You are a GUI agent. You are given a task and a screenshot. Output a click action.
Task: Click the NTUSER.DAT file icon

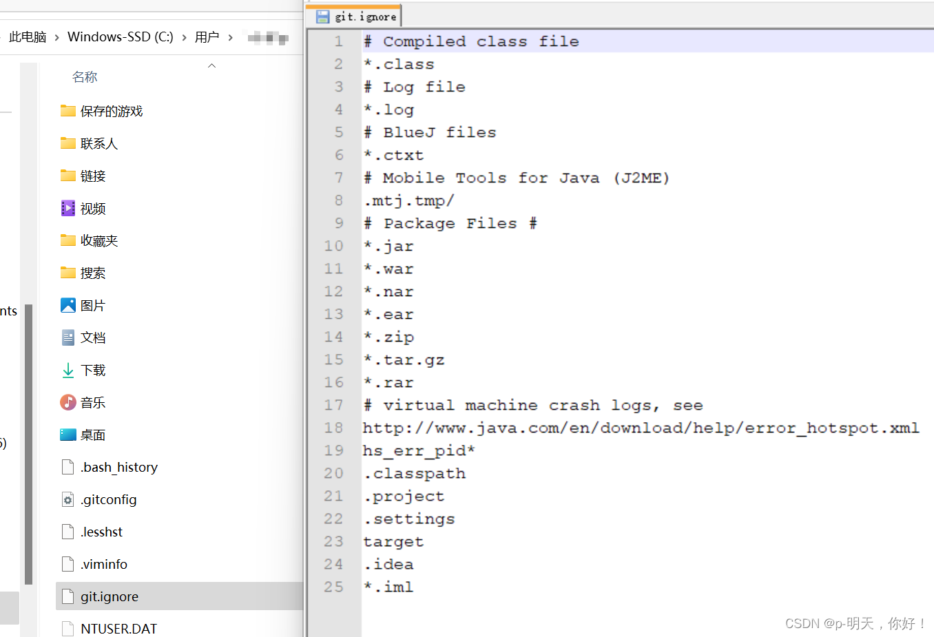click(x=68, y=629)
